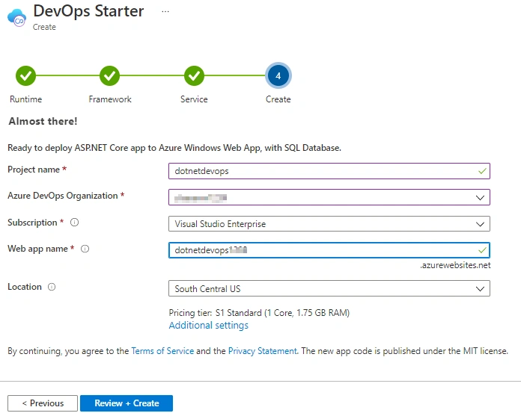Show Location info tooltip icon

coord(52,287)
